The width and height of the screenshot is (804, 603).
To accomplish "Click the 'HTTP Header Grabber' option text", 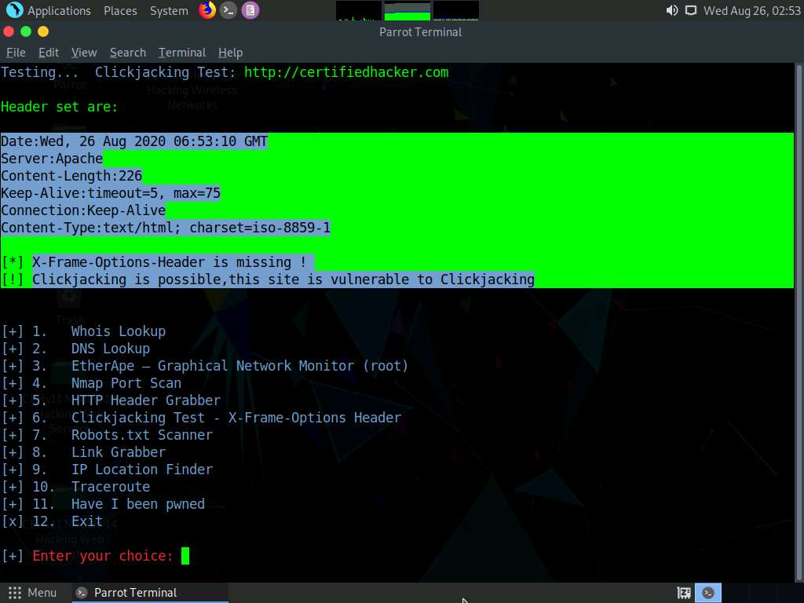I will point(145,400).
